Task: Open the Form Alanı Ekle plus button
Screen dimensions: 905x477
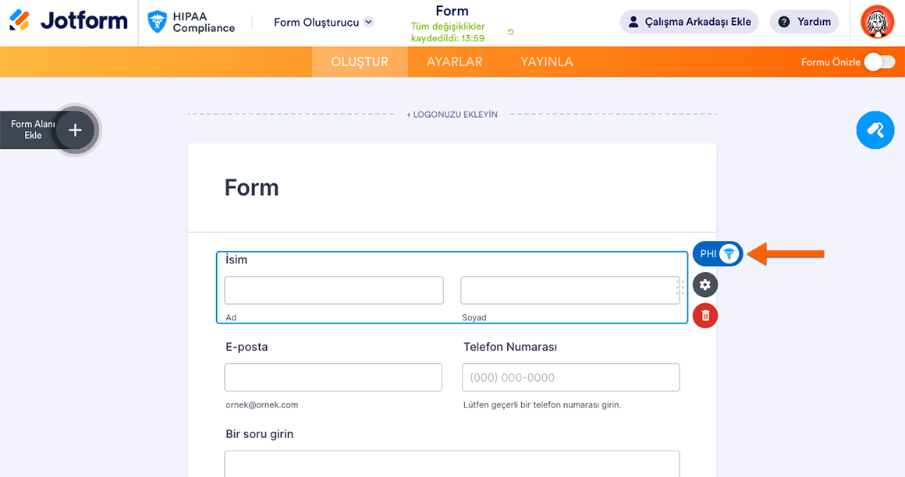Action: (75, 130)
